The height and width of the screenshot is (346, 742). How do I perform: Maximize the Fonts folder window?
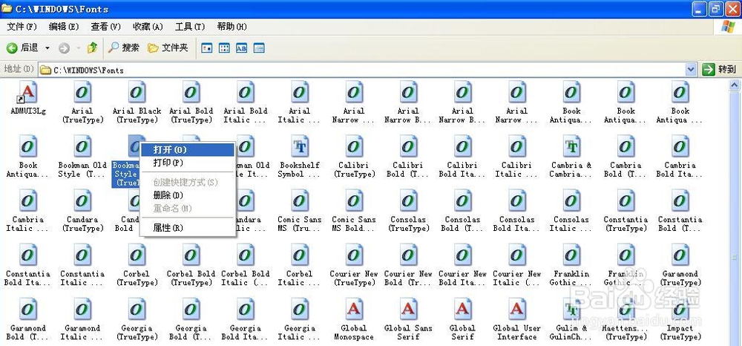point(715,8)
